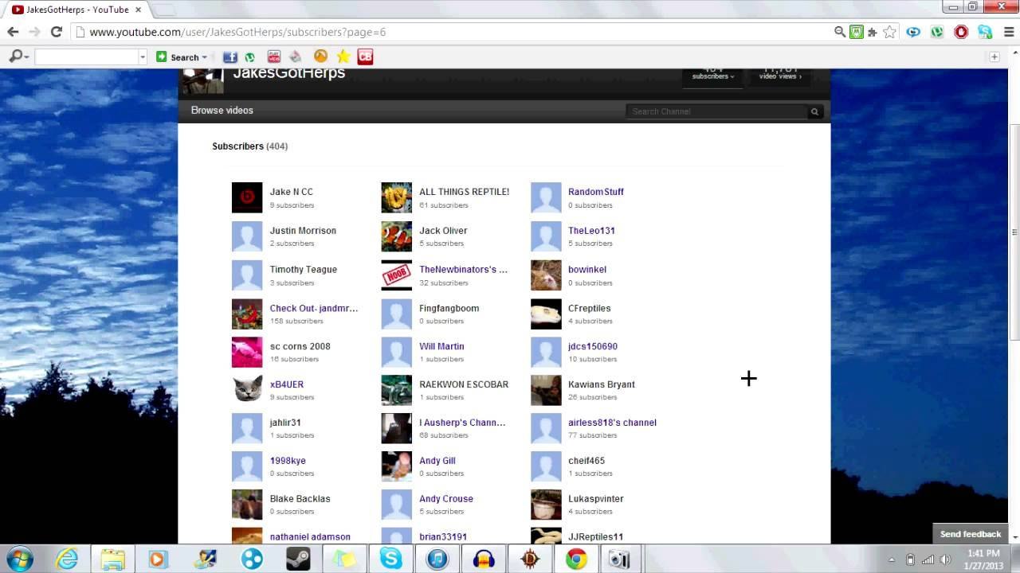
Task: Open Audacity headphones icon in taskbar
Action: 484,559
